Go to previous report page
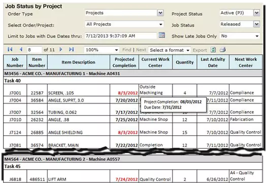This screenshot has height=183, width=267. (21, 50)
